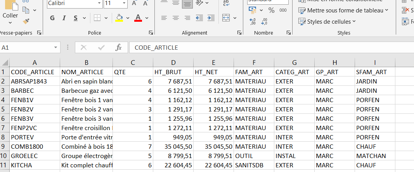Screen dimensions: 414x172
Task: Apply percent style to the selection
Action: [271, 10]
